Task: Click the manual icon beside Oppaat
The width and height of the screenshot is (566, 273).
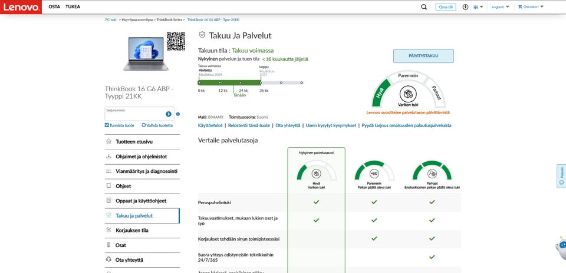Action: [108, 201]
